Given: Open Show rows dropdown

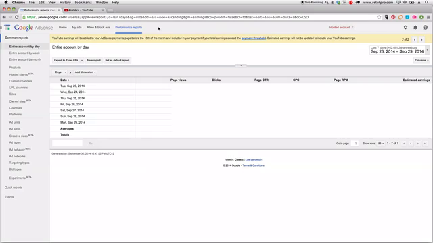Looking at the screenshot, I should point(381,144).
